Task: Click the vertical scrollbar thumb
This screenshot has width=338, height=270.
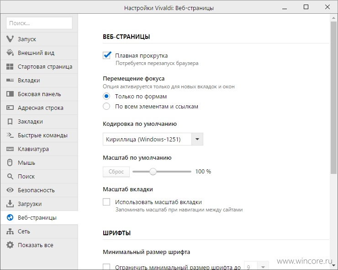Action: [x=333, y=97]
